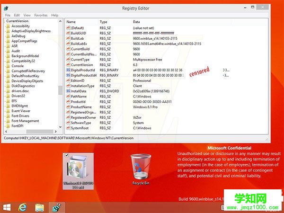Click the Registry Editor taskbar button
Viewport: 284px width, 213px height.
click(x=57, y=207)
